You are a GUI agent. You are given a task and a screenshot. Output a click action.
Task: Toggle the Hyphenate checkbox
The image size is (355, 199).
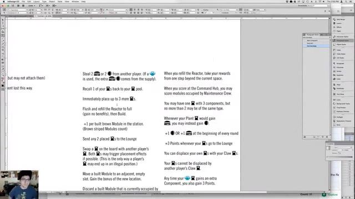221,13
